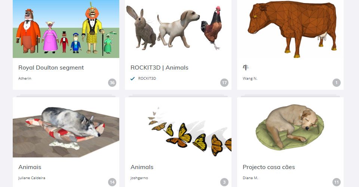The height and width of the screenshot is (187, 359).
Task: Open the sleeping husky Animais thumbnail
Action: [66, 128]
